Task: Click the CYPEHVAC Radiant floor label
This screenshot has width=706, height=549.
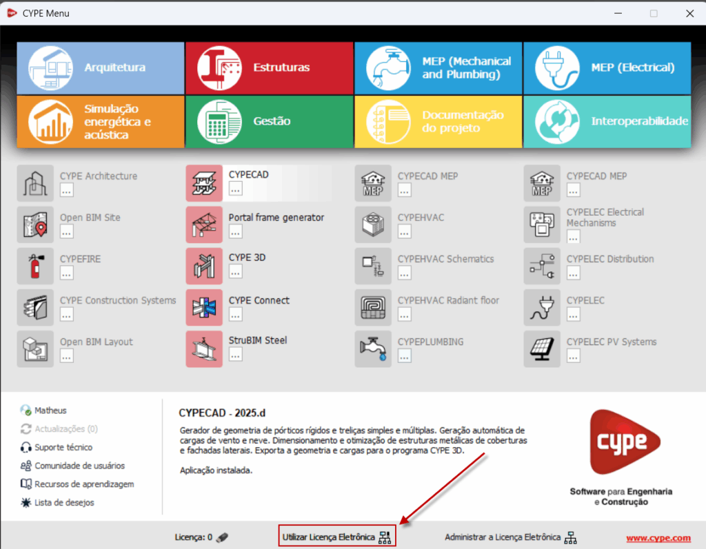Action: [448, 300]
